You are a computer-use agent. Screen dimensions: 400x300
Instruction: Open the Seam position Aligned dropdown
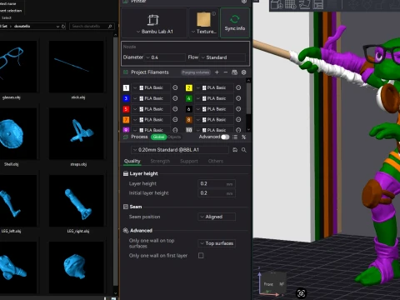pyautogui.click(x=217, y=217)
